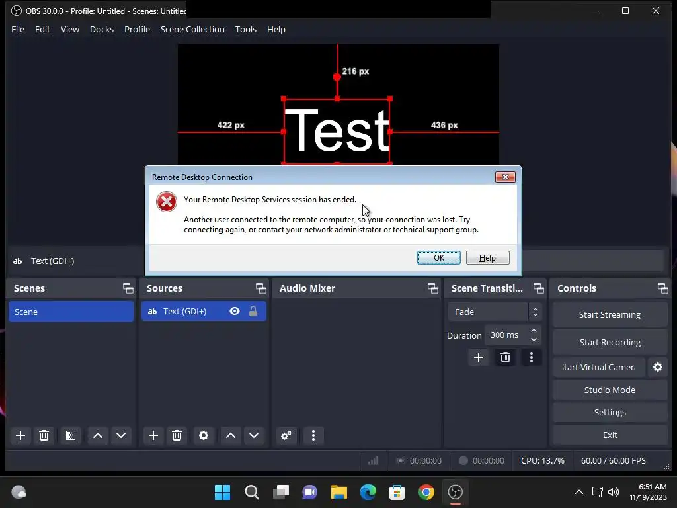Toggle visibility eye of Text (GDI+) source

[235, 311]
